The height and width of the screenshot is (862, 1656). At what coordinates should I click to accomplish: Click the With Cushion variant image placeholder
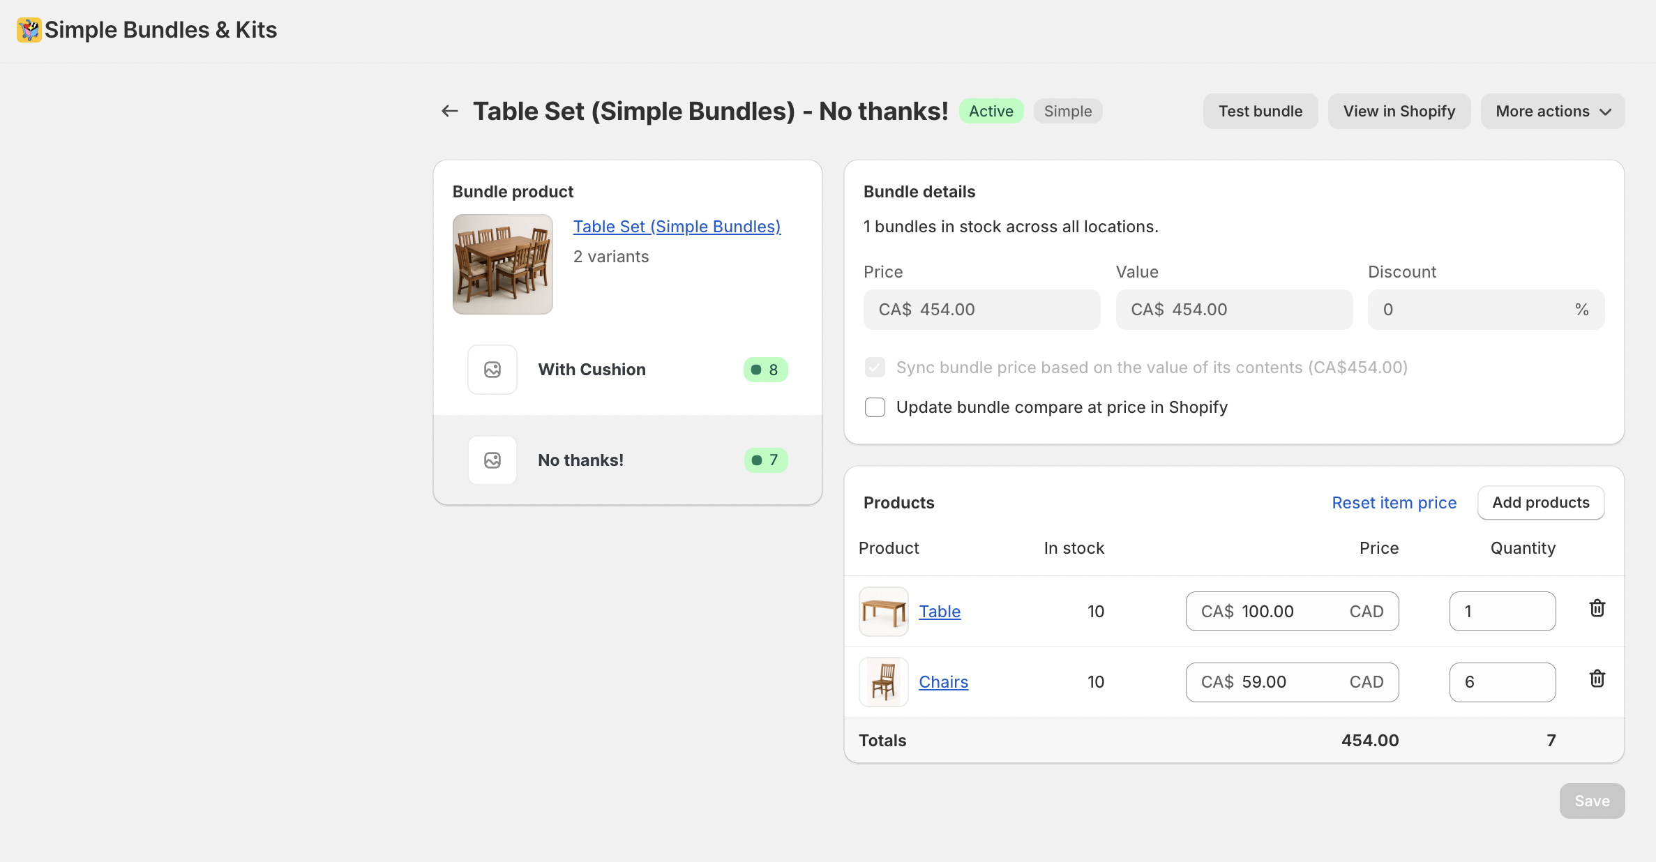492,370
